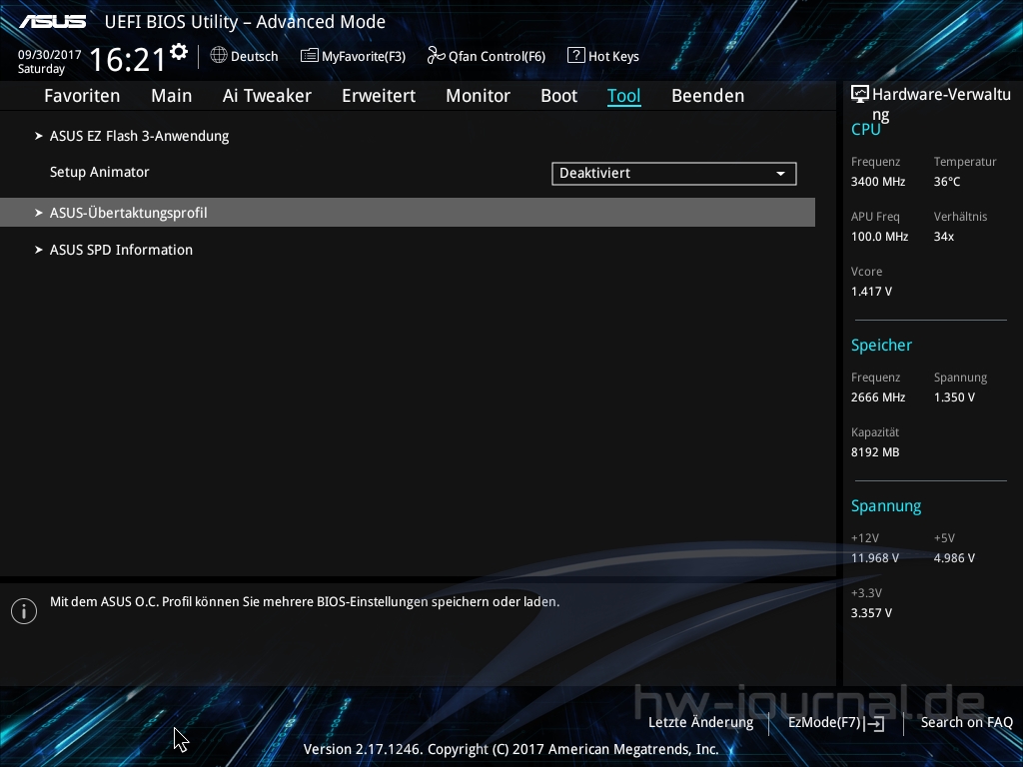Click the memory frequency 2666 MHz
The width and height of the screenshot is (1023, 767).
pos(878,397)
